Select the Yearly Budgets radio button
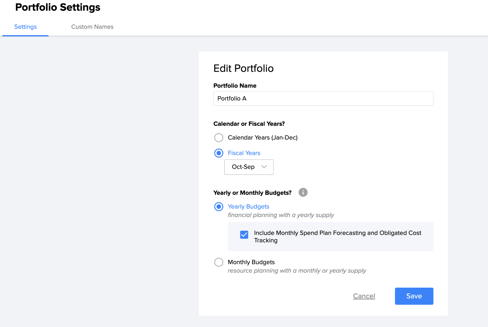The width and height of the screenshot is (488, 327). pyautogui.click(x=219, y=207)
